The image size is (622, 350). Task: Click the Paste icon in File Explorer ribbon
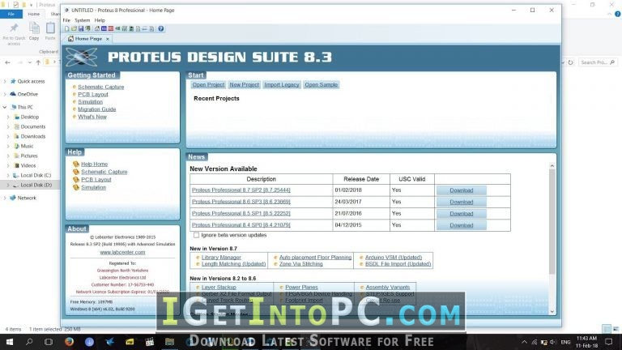(50, 31)
